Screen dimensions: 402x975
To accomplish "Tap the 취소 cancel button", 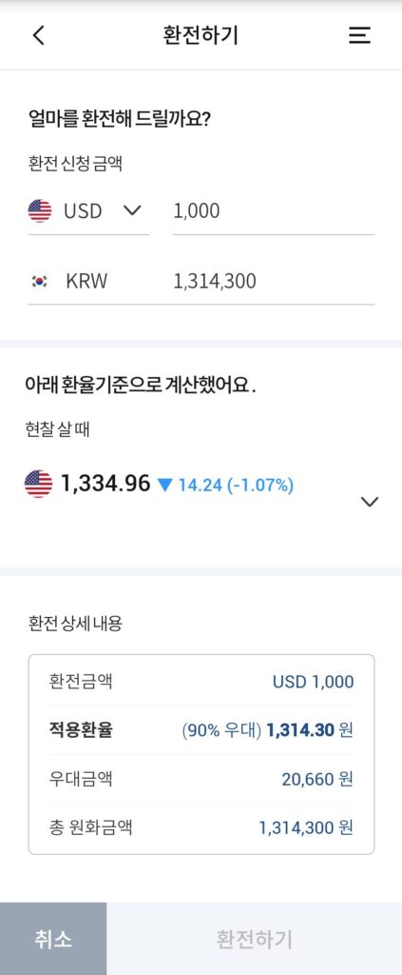I will pos(53,939).
